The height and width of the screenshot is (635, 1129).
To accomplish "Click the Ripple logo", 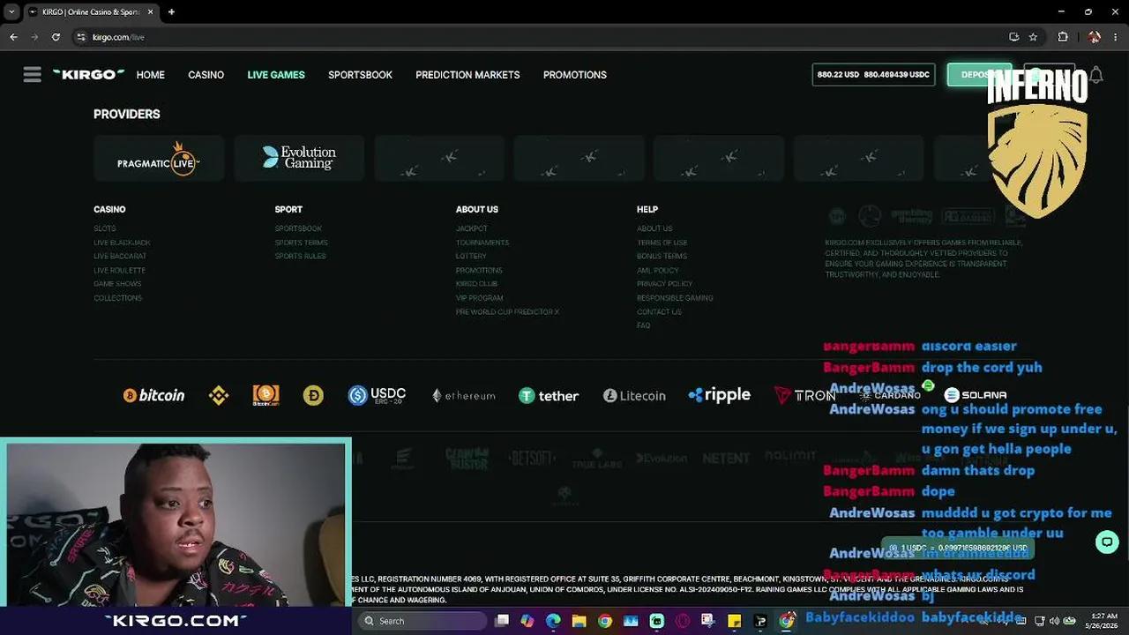I will click(719, 396).
